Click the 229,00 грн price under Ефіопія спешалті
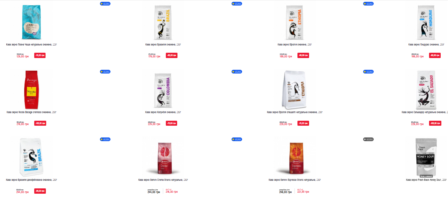 [285, 124]
